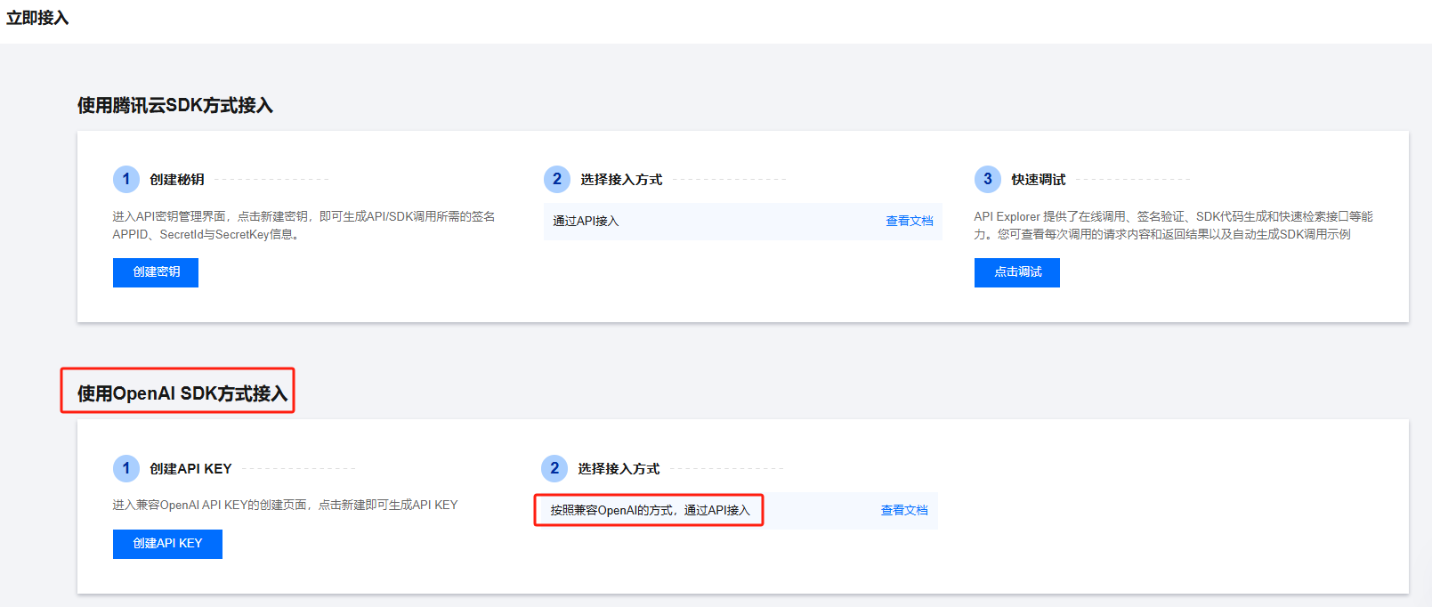Image resolution: width=1432 pixels, height=607 pixels.
Task: Click the 点击调试 button
Action: click(x=1017, y=272)
